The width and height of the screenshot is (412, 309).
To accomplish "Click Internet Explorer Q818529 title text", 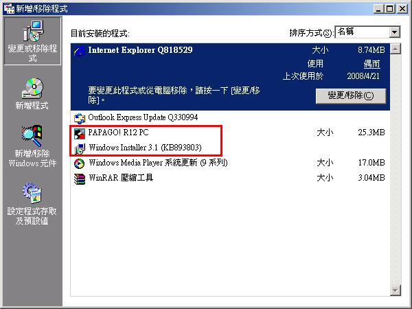I will (x=140, y=50).
